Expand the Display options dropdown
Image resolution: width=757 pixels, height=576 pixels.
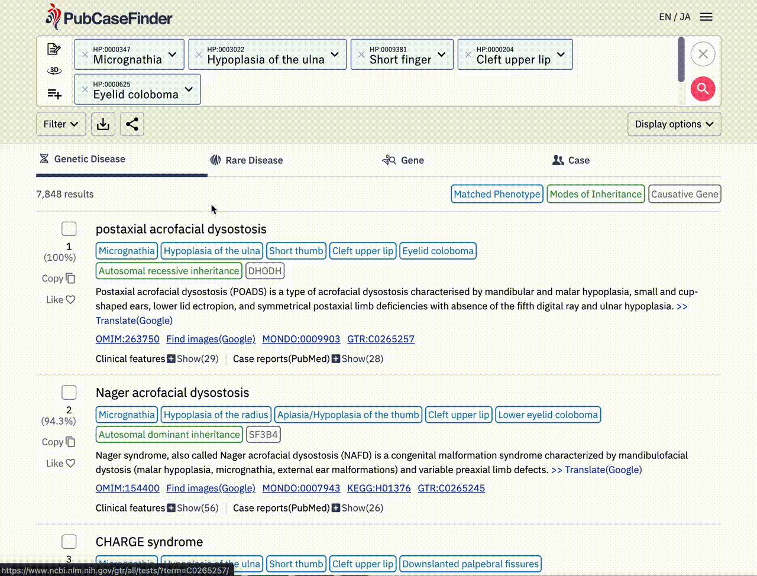pyautogui.click(x=674, y=124)
